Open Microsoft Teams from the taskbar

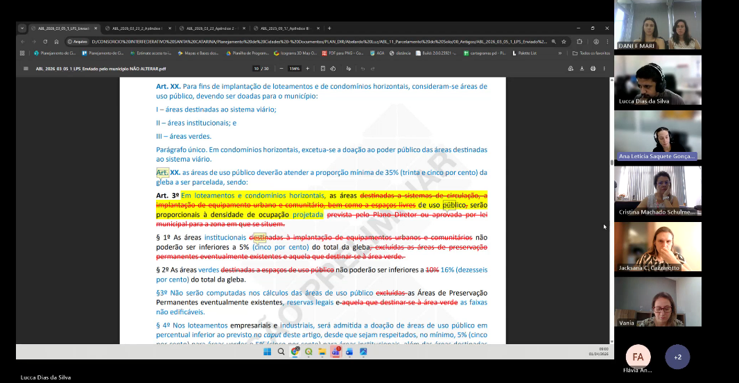coord(335,352)
